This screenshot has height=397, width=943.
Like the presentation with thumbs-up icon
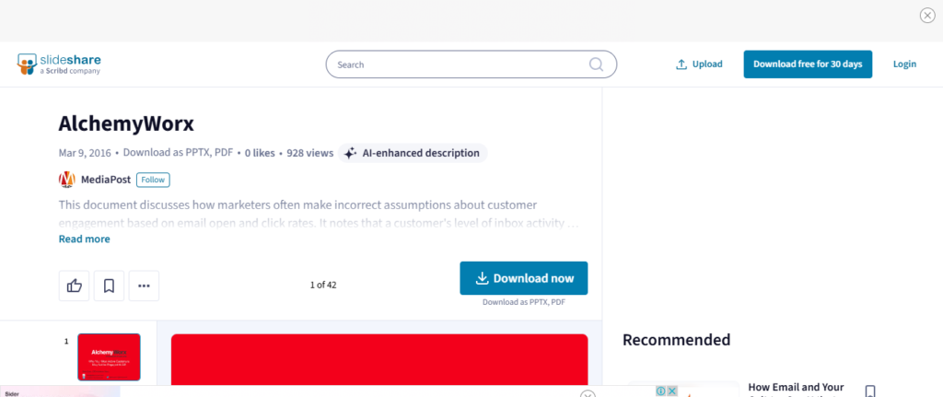pos(74,286)
